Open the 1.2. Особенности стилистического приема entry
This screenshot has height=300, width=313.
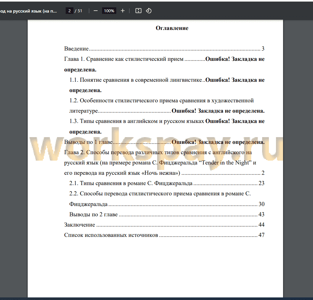(167, 106)
